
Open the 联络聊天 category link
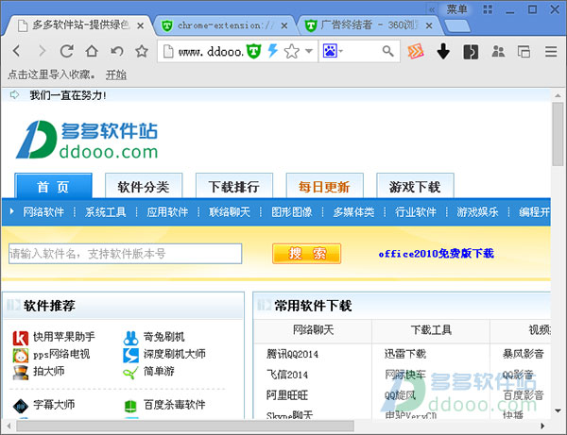[x=230, y=212]
